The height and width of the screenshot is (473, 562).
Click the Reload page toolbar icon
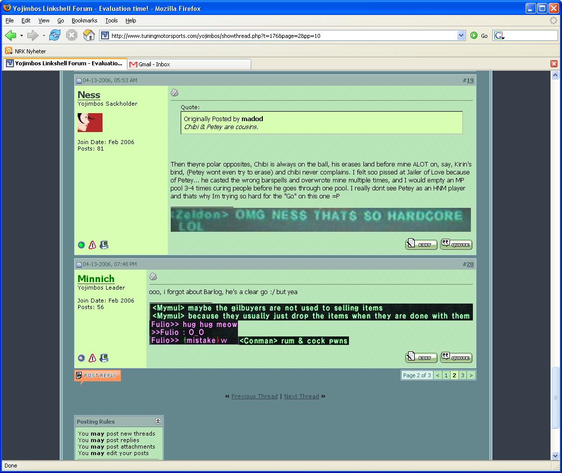pyautogui.click(x=55, y=35)
